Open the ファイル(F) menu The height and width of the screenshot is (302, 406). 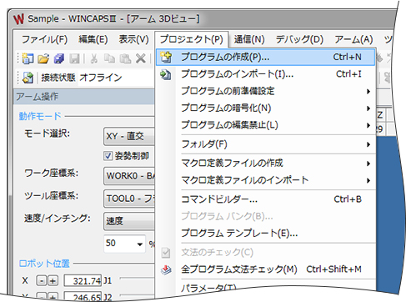click(x=44, y=39)
